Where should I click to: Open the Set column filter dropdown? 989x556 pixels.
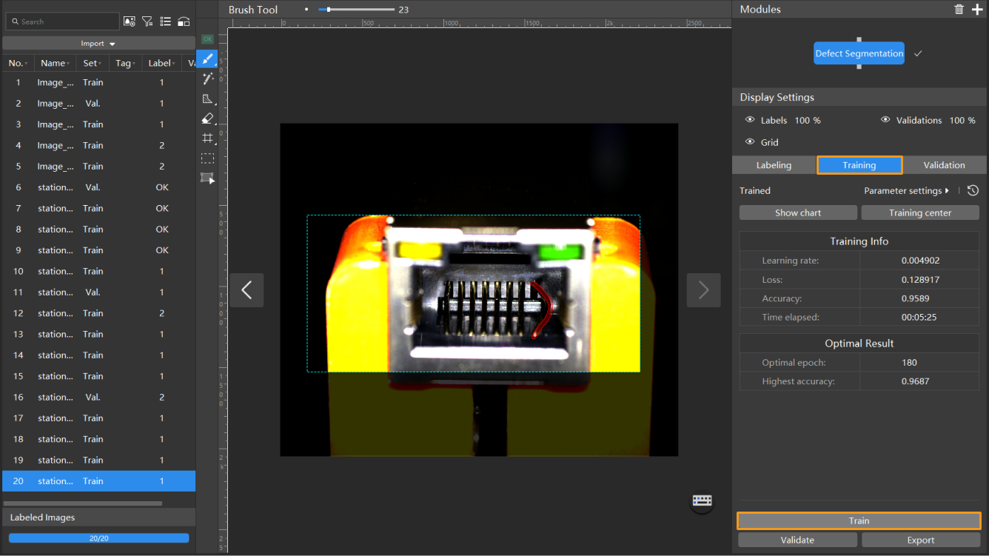click(x=99, y=64)
